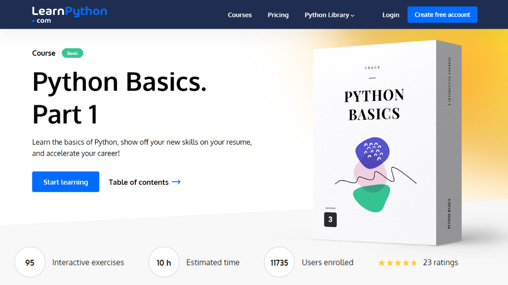Click the LearnPython.com logo
The image size is (508, 285).
[69, 15]
